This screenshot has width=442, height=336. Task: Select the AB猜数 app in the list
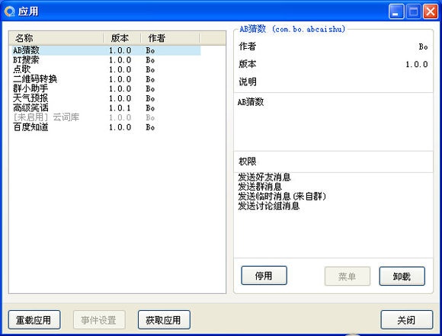tap(106, 50)
